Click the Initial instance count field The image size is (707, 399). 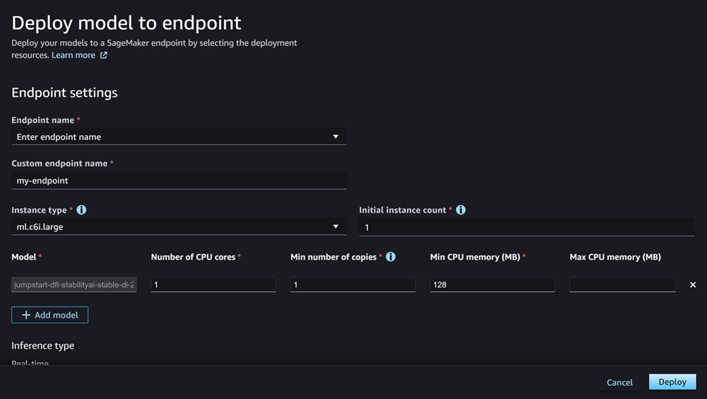pos(527,227)
